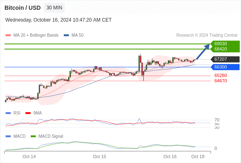Click the MACD 0 level label
The height and width of the screenshot is (163, 241).
216,148
